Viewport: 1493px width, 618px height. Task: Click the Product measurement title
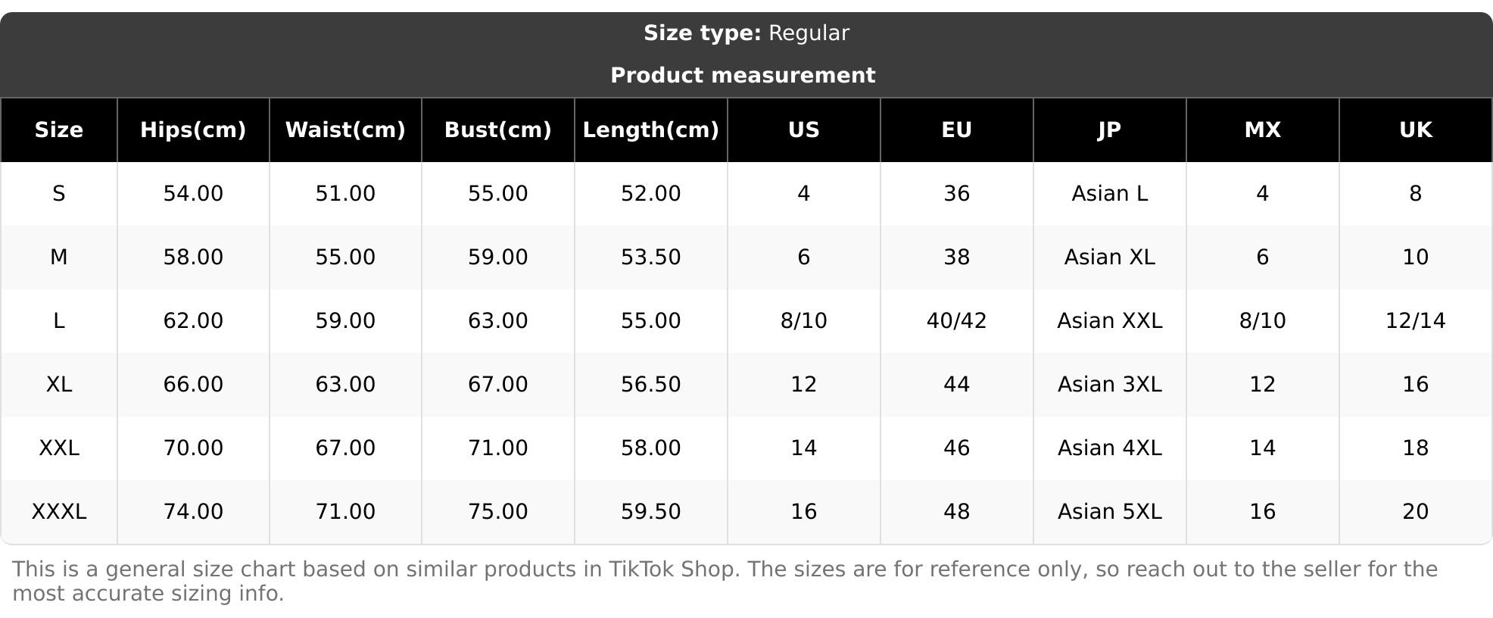743,76
